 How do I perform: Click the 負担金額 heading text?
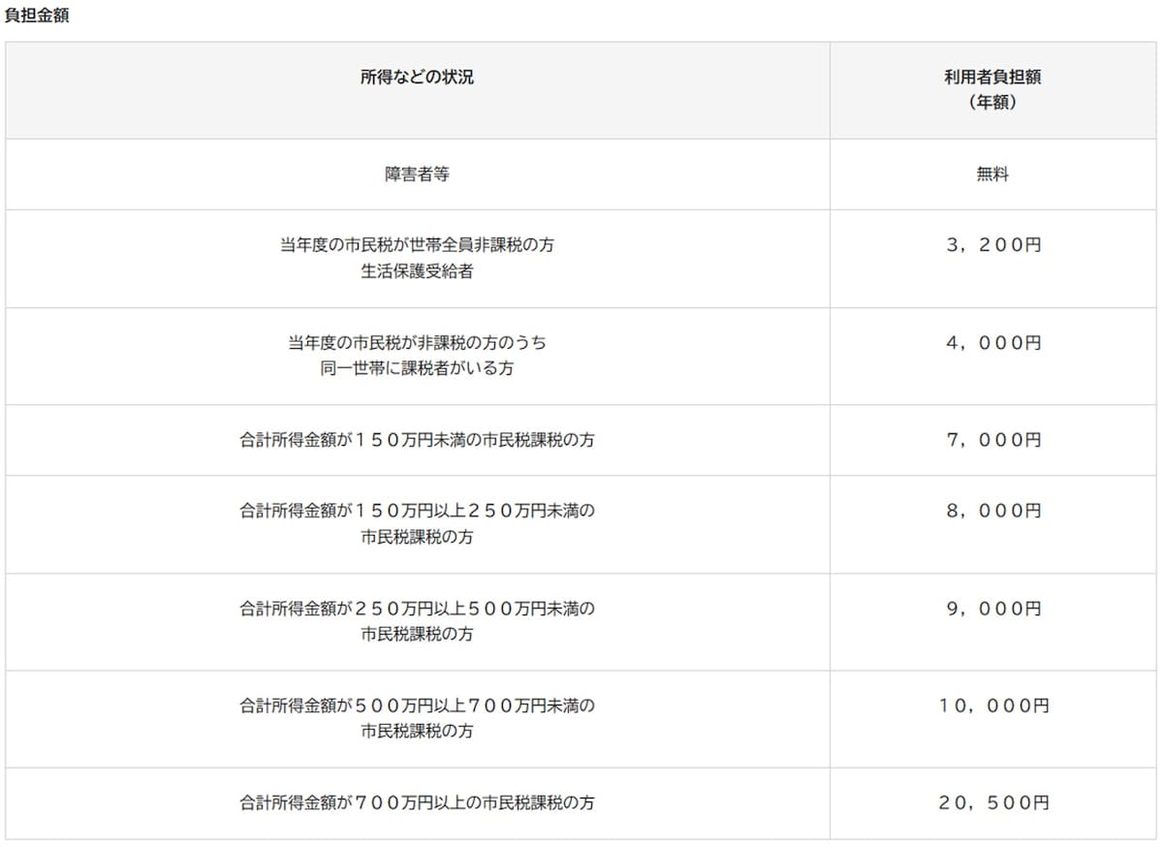[37, 16]
